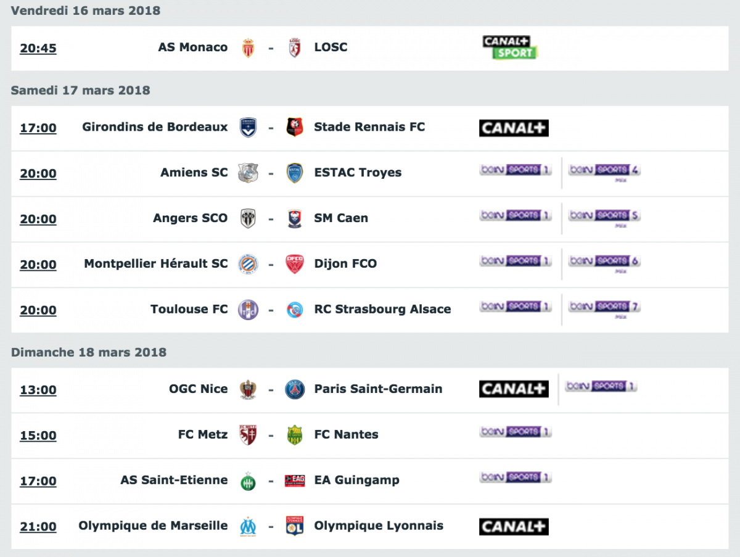Click the Paris Saint-Germain crest
Viewport: 740px width, 557px height.
295,390
